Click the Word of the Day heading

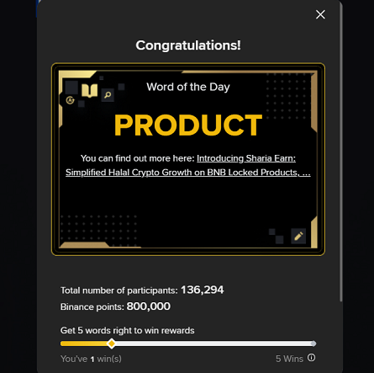click(x=188, y=87)
